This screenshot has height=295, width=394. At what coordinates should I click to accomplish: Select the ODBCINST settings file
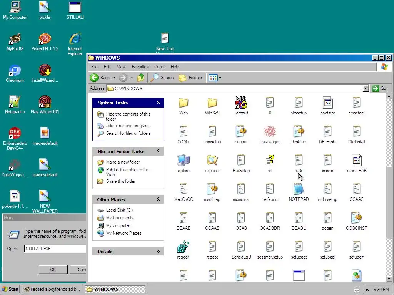(x=356, y=218)
